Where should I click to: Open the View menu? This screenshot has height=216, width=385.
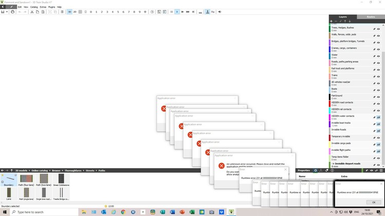[26, 7]
